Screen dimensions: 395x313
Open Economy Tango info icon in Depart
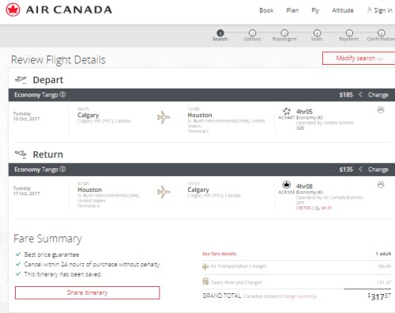tap(62, 95)
